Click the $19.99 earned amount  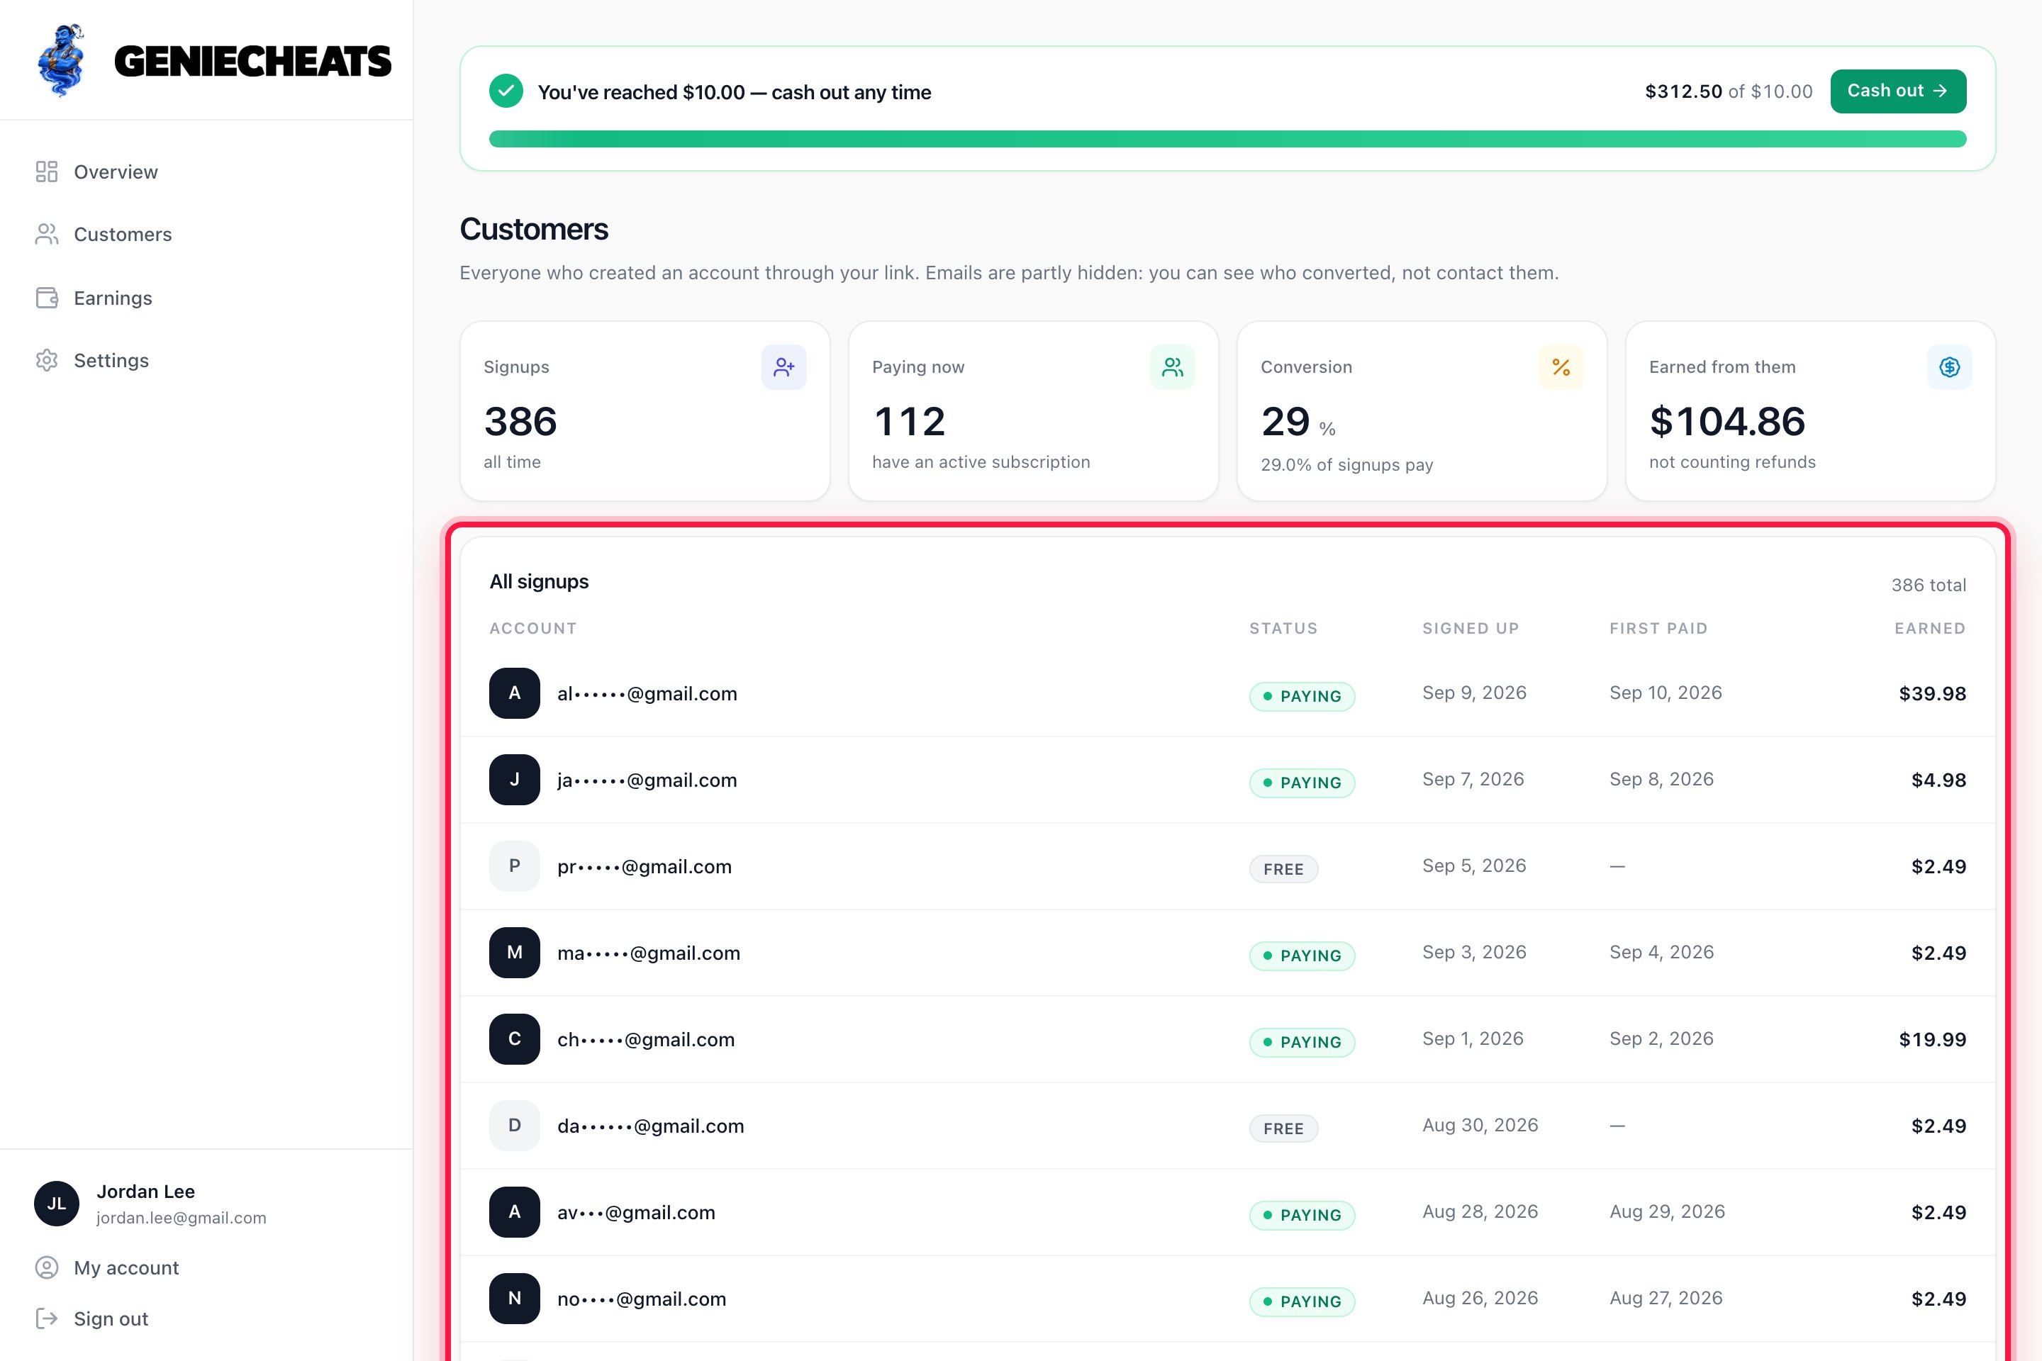[x=1933, y=1039]
